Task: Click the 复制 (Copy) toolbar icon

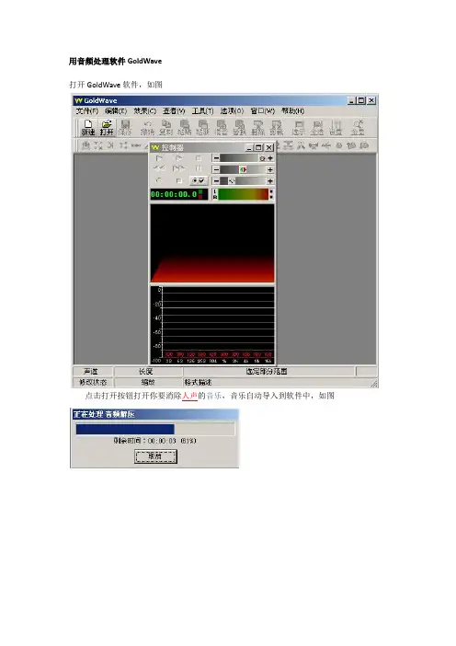Action: (x=165, y=127)
